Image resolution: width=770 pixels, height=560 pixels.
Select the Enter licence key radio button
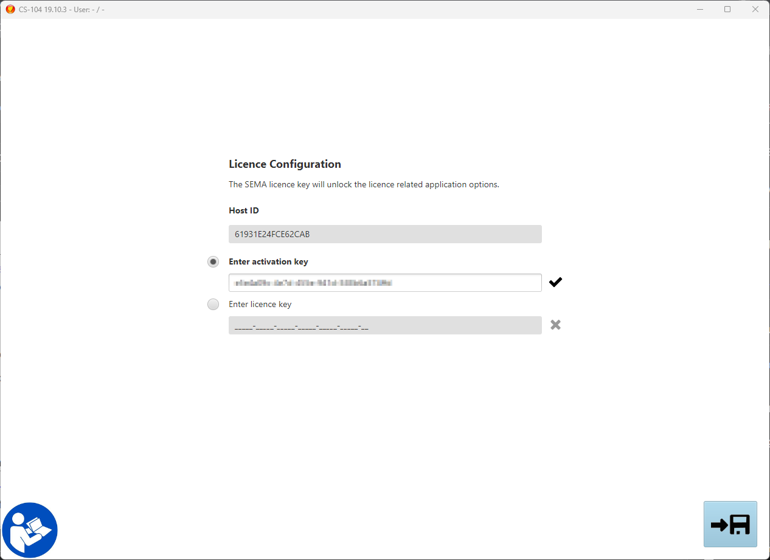(x=213, y=304)
